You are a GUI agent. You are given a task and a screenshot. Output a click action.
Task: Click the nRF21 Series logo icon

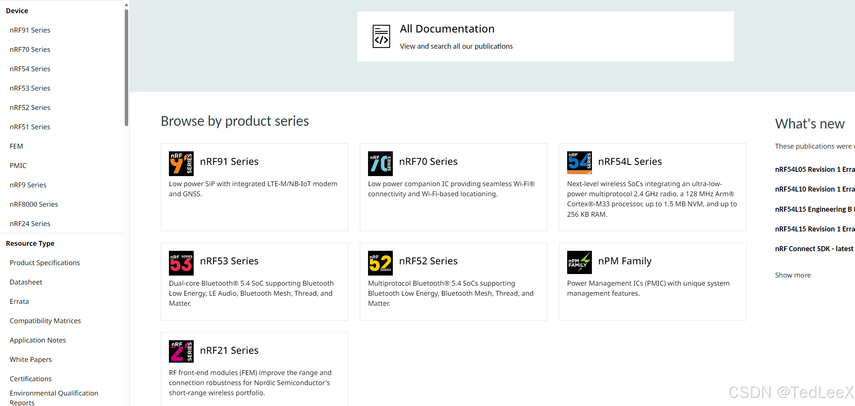pyautogui.click(x=181, y=351)
